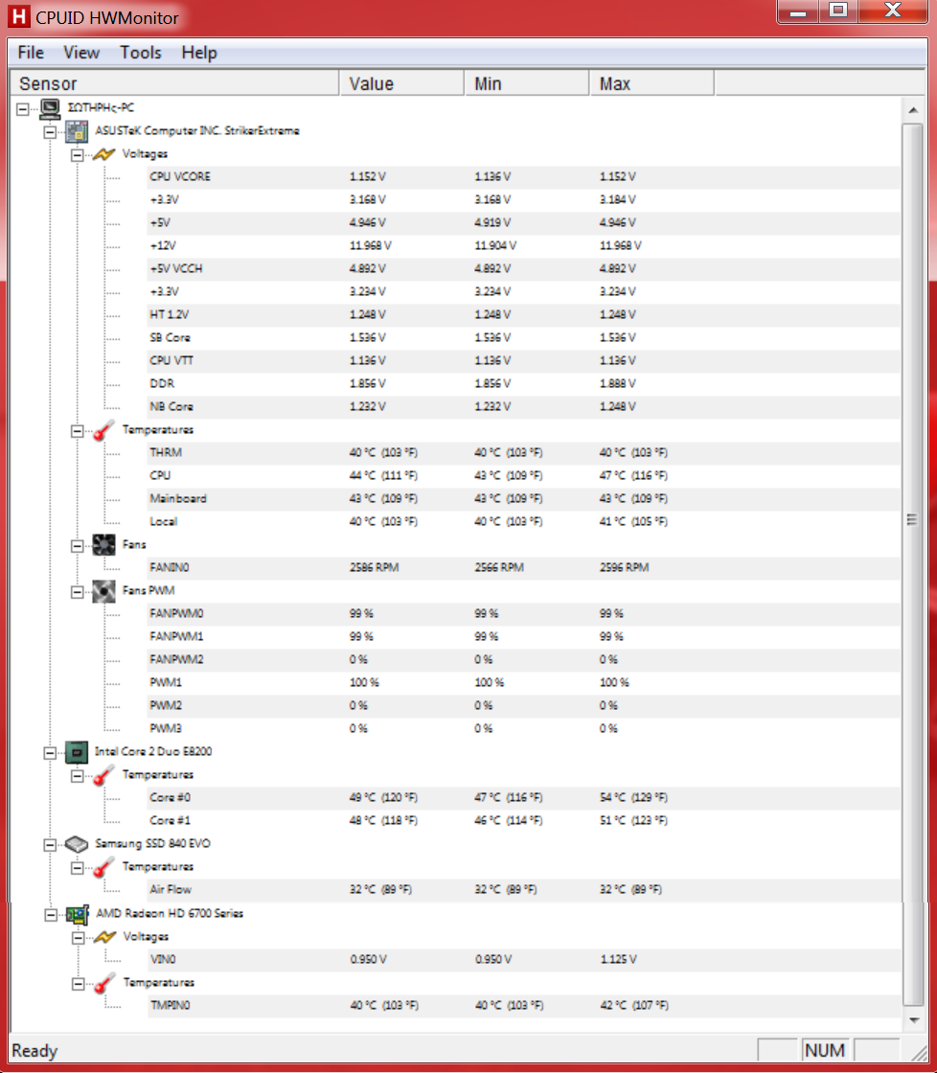Collapse the Samsung SSD Temperatures group
Image resolution: width=937 pixels, height=1073 pixels.
click(x=78, y=868)
